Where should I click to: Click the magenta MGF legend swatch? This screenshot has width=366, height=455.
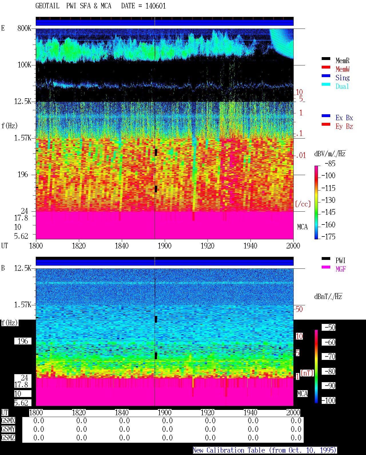pyautogui.click(x=326, y=267)
